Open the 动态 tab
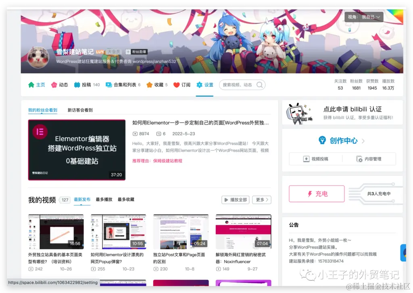Viewport: 413px width, 293px height. tap(60, 85)
